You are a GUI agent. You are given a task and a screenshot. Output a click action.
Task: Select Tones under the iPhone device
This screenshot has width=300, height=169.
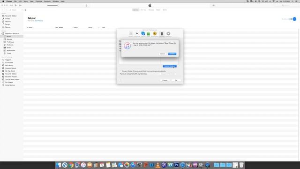tap(9, 53)
